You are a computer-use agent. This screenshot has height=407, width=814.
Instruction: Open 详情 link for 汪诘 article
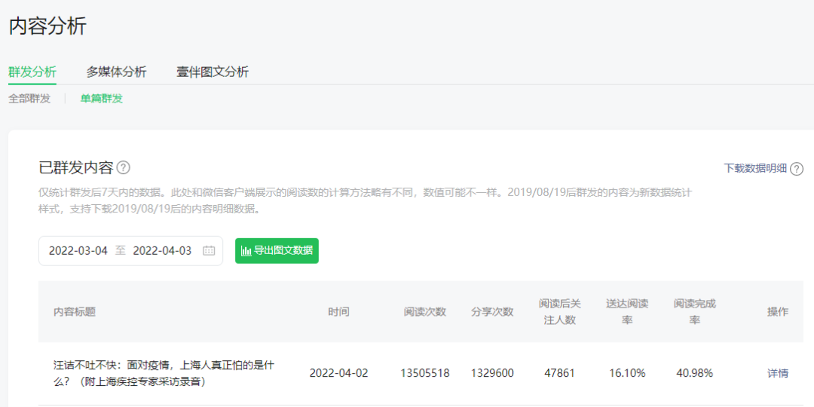tap(778, 373)
